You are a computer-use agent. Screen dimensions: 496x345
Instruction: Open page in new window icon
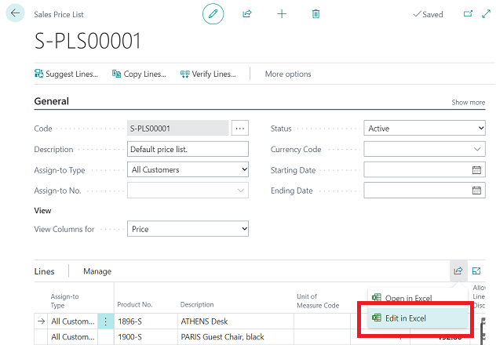pyautogui.click(x=468, y=14)
